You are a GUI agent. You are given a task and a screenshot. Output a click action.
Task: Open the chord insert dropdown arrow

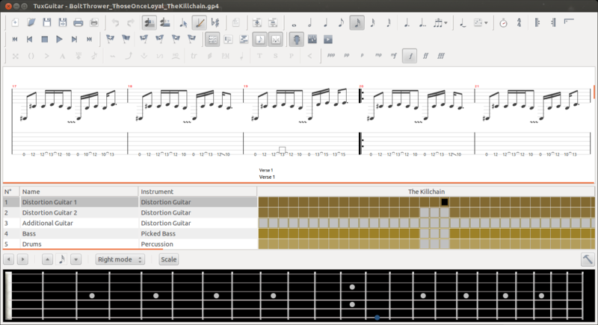tap(487, 23)
